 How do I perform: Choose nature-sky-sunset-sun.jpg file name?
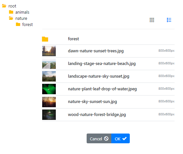(92, 102)
